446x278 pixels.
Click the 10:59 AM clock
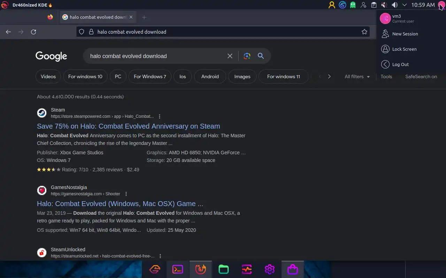(423, 5)
